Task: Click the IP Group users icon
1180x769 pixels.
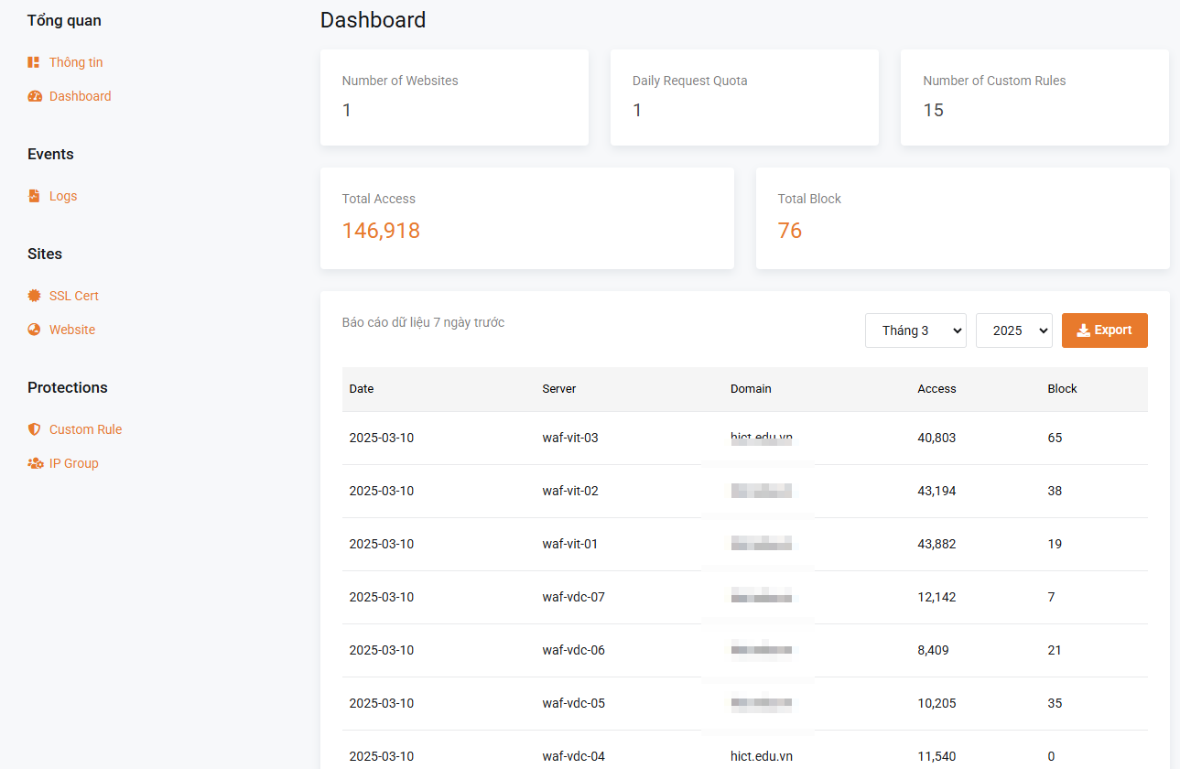Action: pos(36,463)
